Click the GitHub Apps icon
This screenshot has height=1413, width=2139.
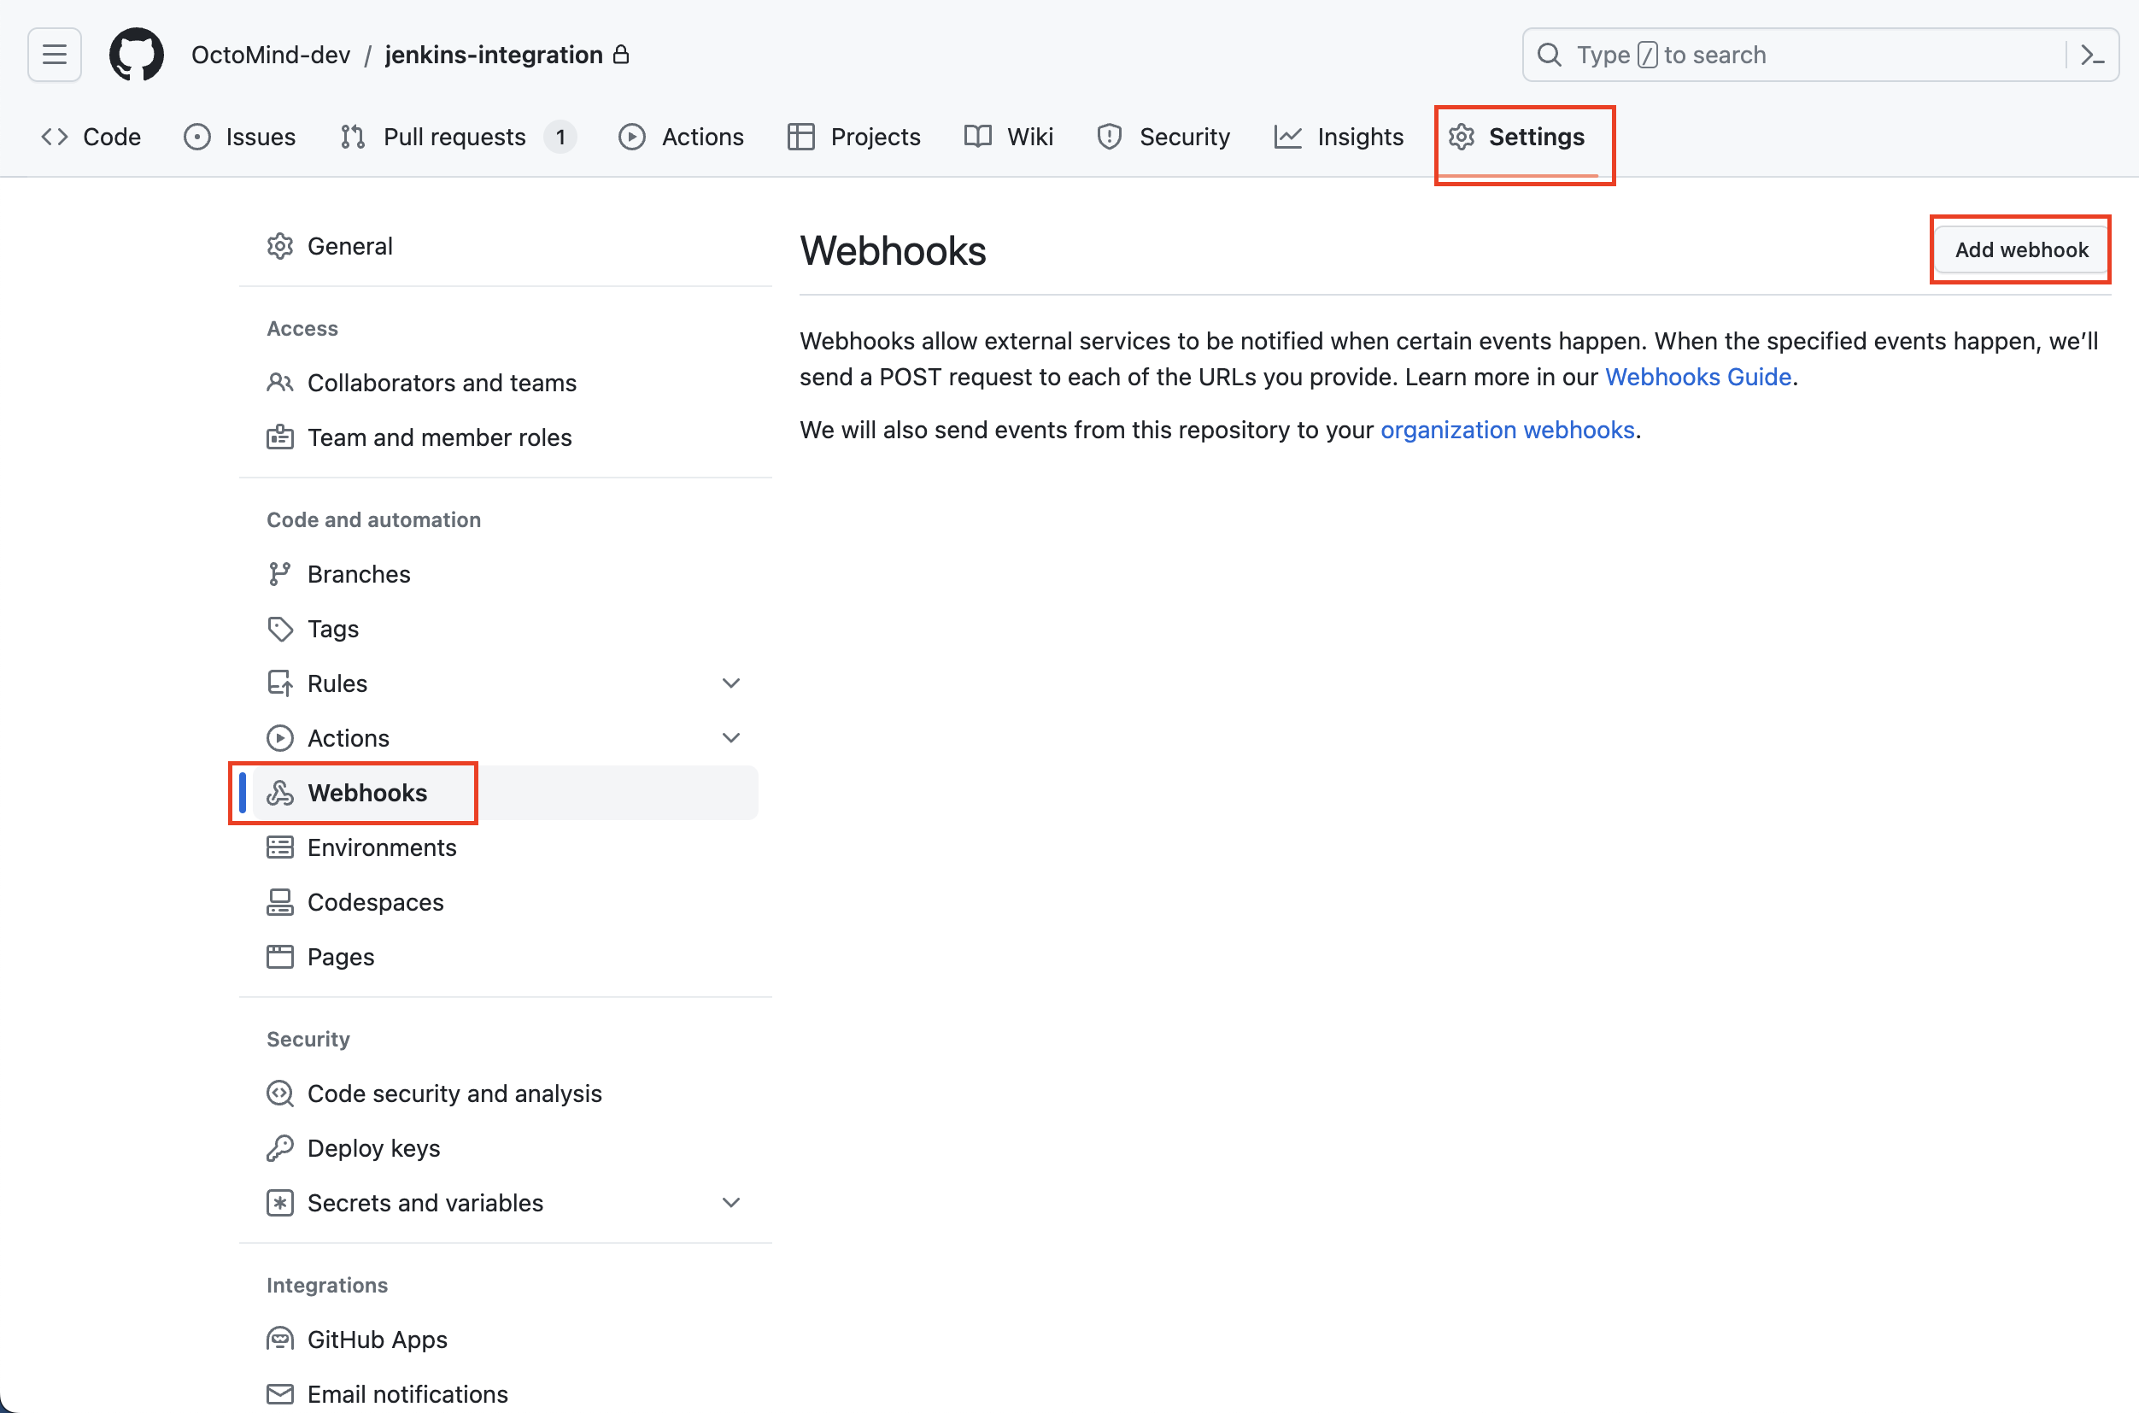(x=280, y=1340)
